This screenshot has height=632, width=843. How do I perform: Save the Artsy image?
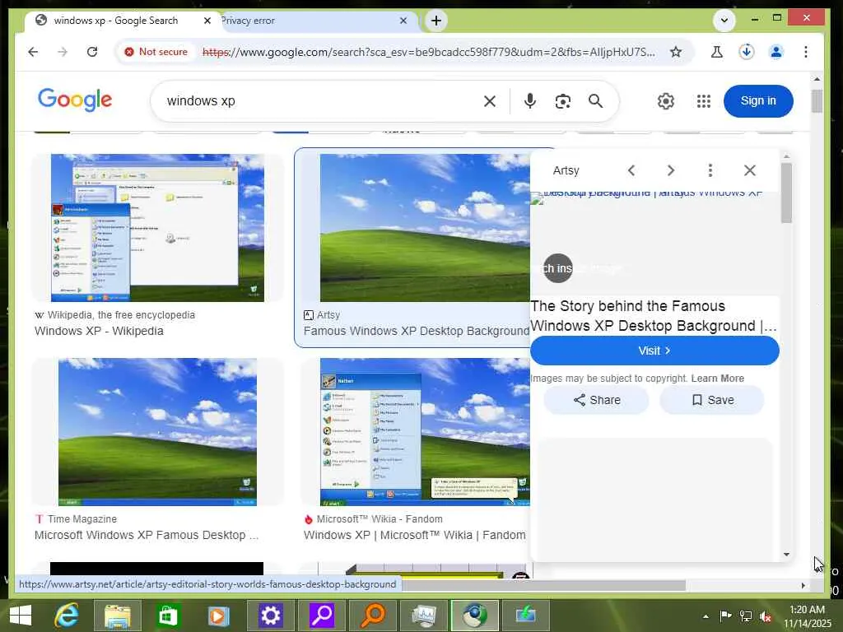(x=712, y=400)
